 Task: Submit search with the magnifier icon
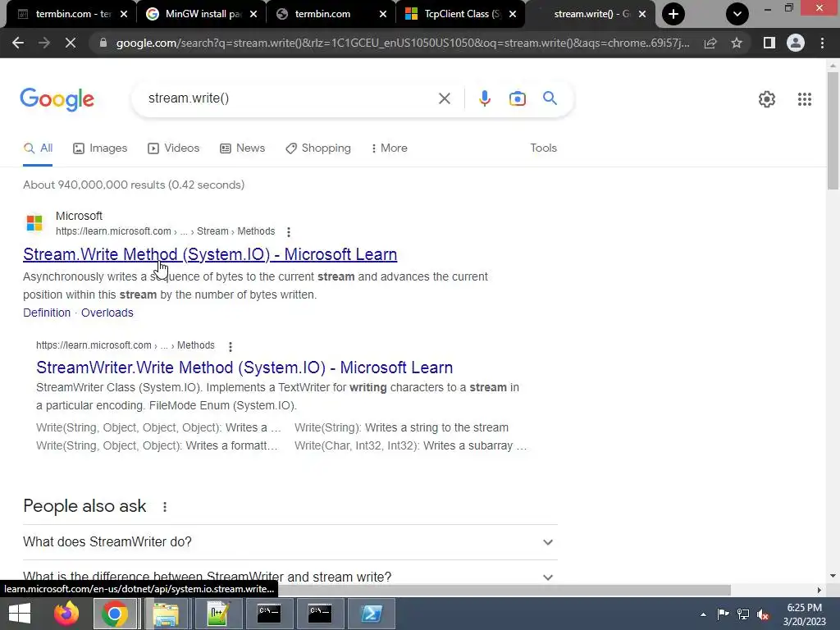click(550, 98)
